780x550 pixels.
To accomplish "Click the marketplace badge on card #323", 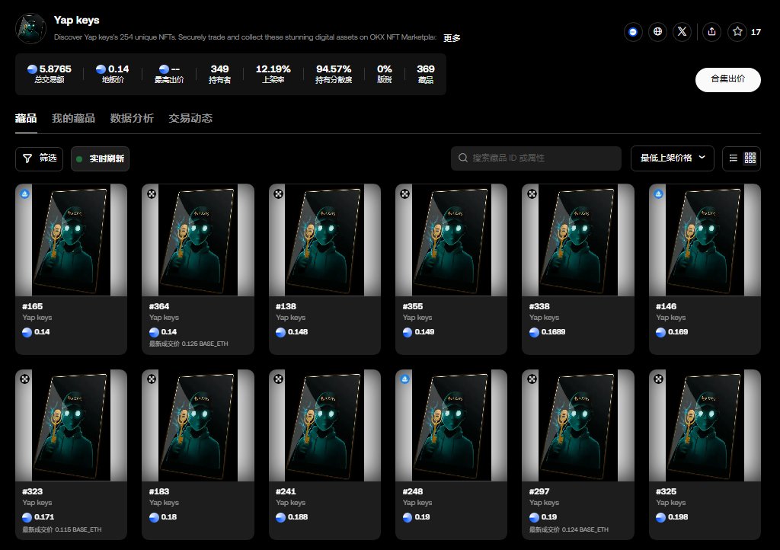I will click(x=25, y=379).
